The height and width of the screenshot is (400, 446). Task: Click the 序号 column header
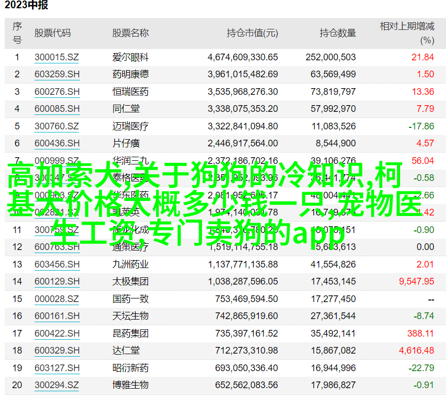(17, 34)
